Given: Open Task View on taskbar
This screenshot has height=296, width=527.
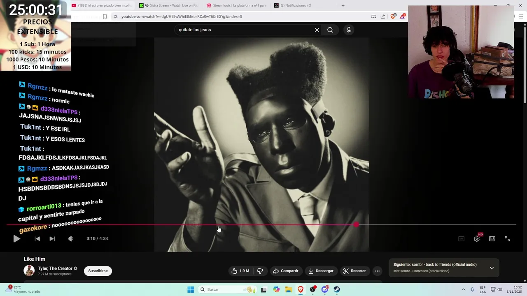Looking at the screenshot, I should click(263, 289).
